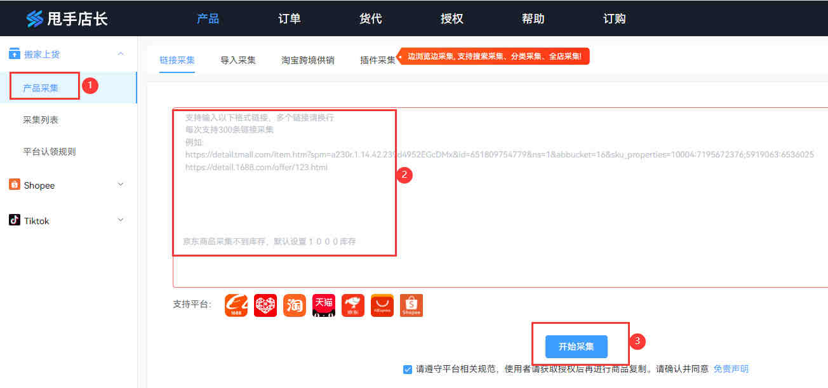828x388 pixels.
Task: Toggle the agreement checkbox for platform rules
Action: point(408,369)
